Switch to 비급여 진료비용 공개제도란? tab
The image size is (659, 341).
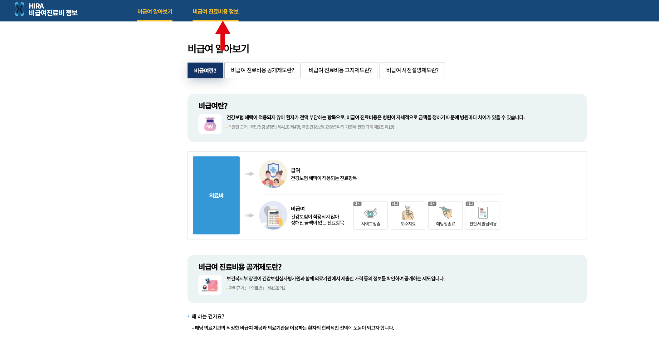(262, 71)
